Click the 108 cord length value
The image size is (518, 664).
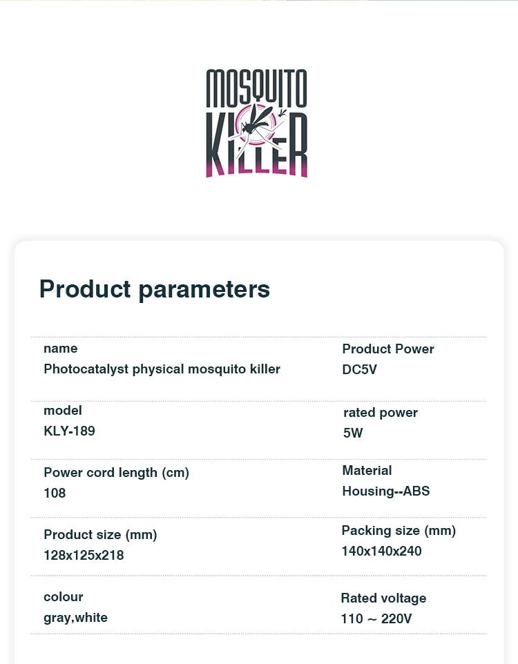[55, 494]
